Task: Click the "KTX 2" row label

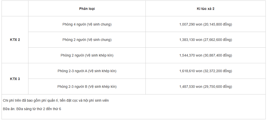Action: (15, 40)
